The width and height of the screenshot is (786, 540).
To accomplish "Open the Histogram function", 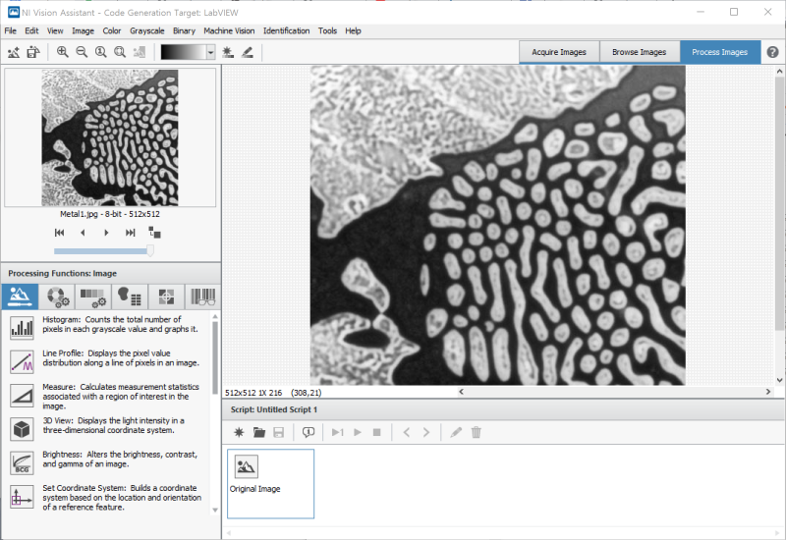I will pos(22,328).
